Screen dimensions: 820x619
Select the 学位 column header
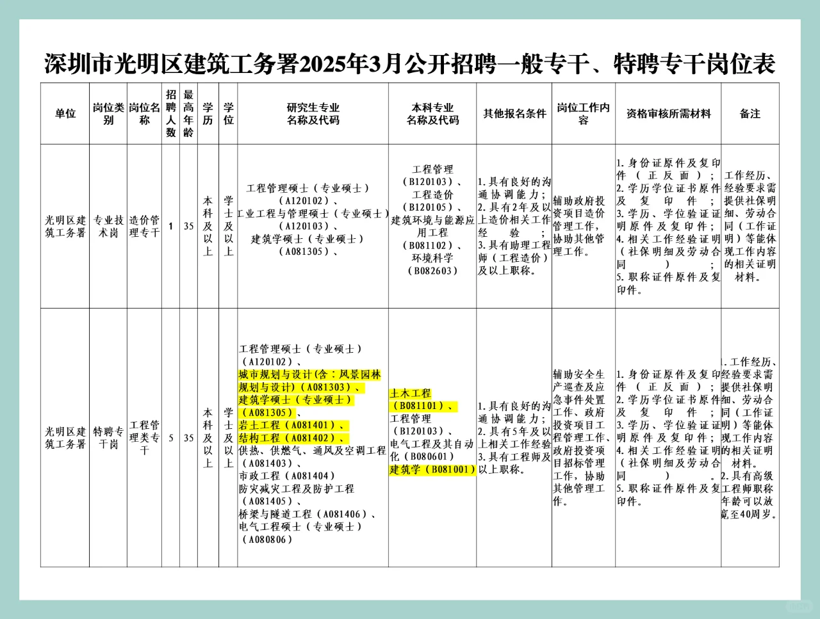click(x=227, y=113)
